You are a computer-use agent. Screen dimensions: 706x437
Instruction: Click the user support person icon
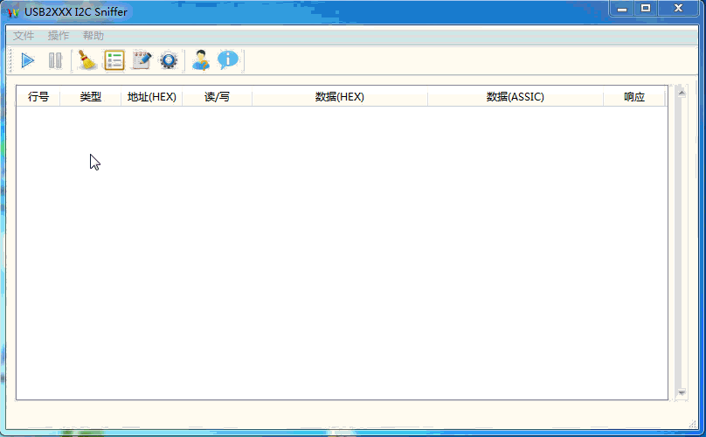(x=201, y=60)
